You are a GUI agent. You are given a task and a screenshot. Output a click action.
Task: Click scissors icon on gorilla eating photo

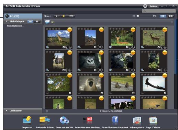point(133,70)
